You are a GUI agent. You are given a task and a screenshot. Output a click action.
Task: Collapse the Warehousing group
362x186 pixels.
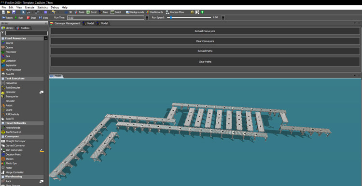3,176
